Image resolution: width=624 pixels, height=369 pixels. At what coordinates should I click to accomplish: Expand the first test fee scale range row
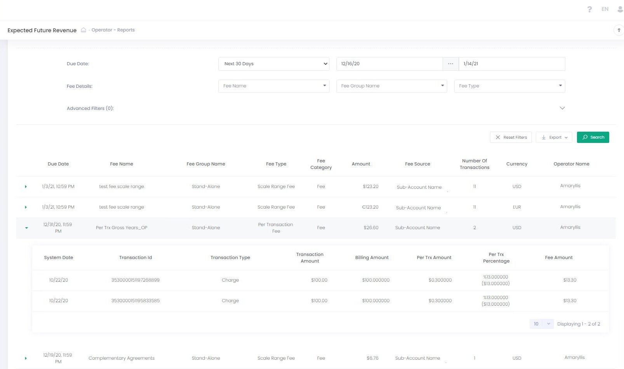26,187
